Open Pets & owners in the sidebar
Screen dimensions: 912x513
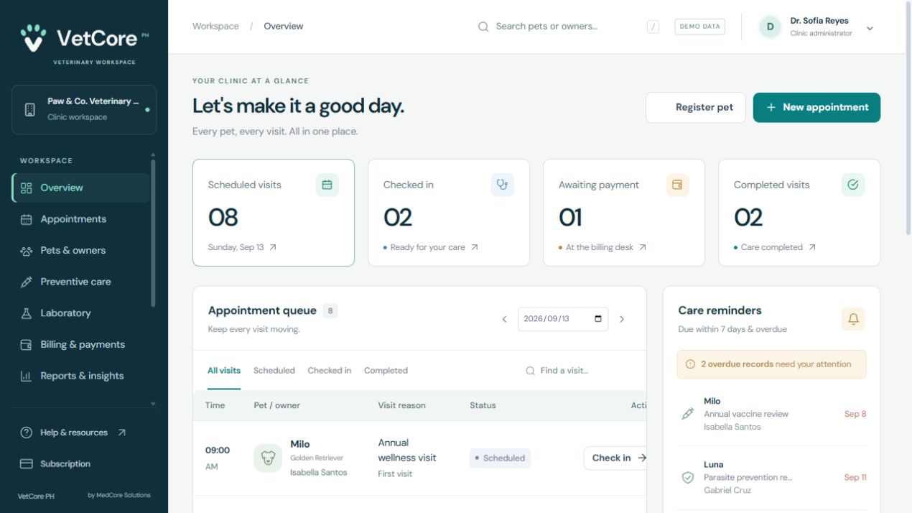[x=80, y=251]
